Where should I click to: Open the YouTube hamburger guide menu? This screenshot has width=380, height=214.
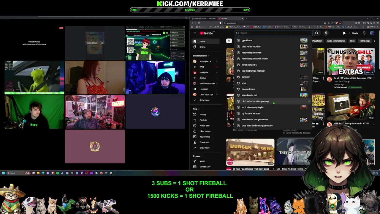pyautogui.click(x=195, y=33)
